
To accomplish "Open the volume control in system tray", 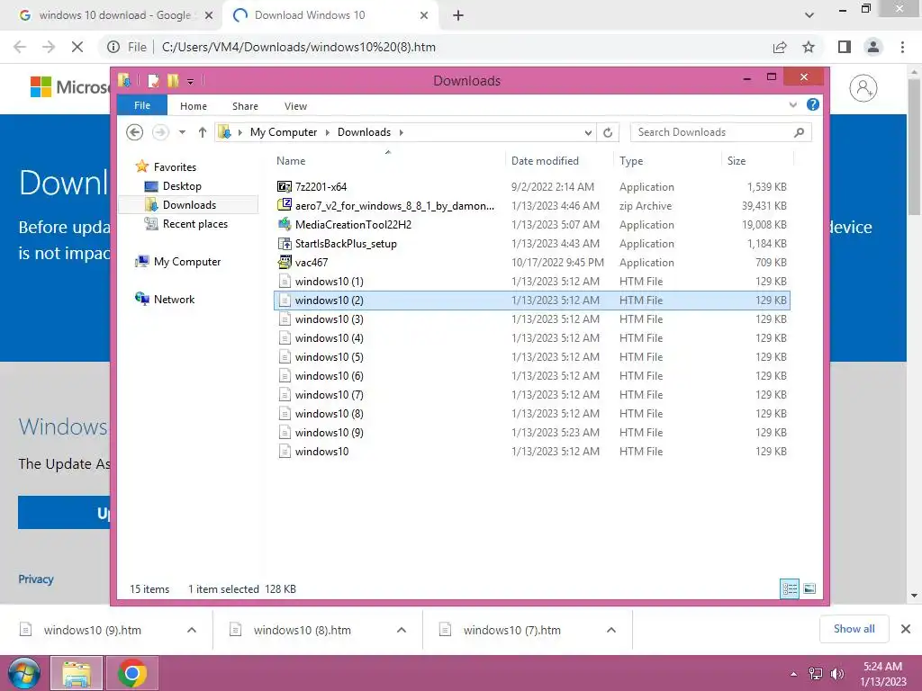I will [836, 674].
